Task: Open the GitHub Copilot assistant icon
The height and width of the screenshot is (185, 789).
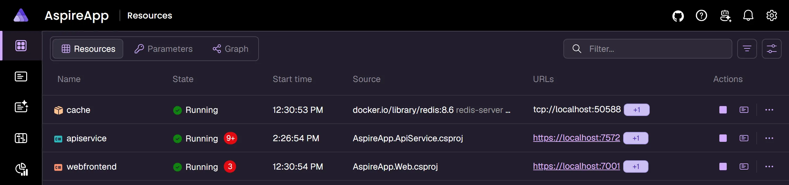Action: click(726, 16)
